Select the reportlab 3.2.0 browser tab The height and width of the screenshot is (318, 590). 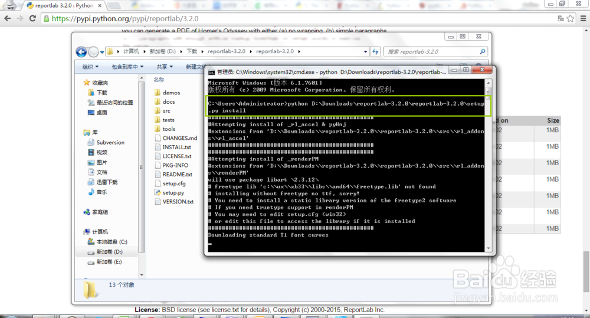(x=64, y=6)
